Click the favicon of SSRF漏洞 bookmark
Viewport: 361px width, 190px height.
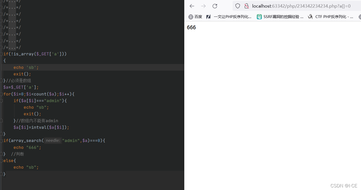click(x=259, y=17)
